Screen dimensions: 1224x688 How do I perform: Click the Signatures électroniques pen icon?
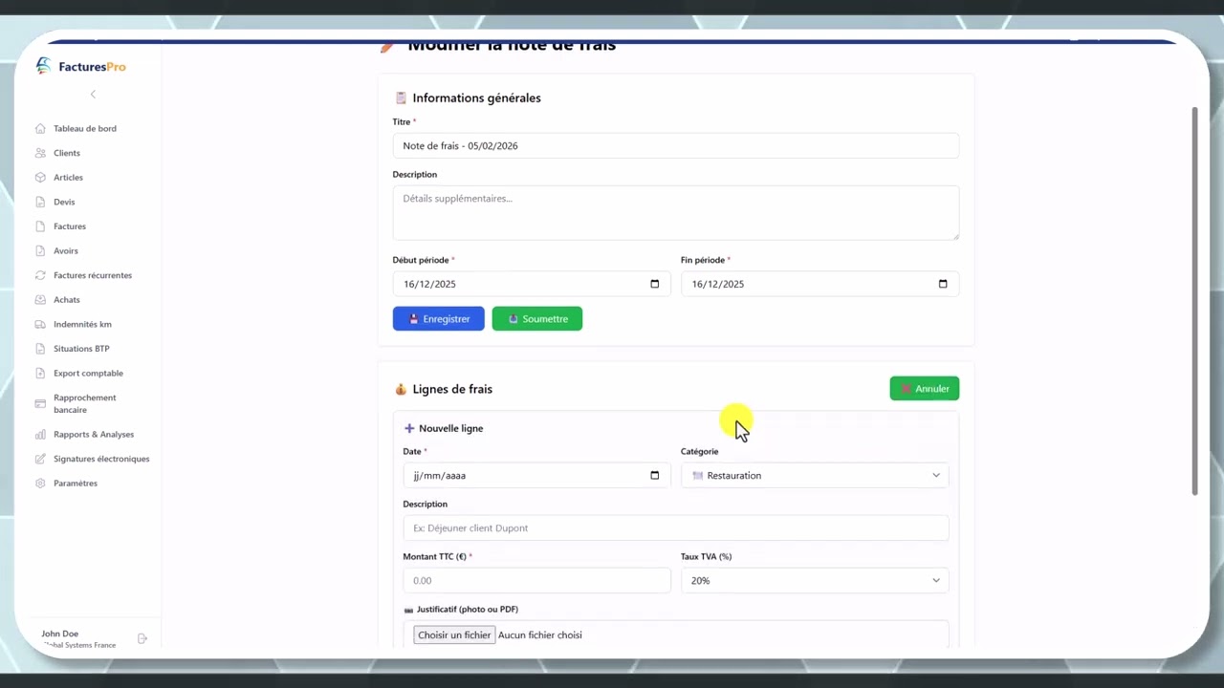(40, 459)
